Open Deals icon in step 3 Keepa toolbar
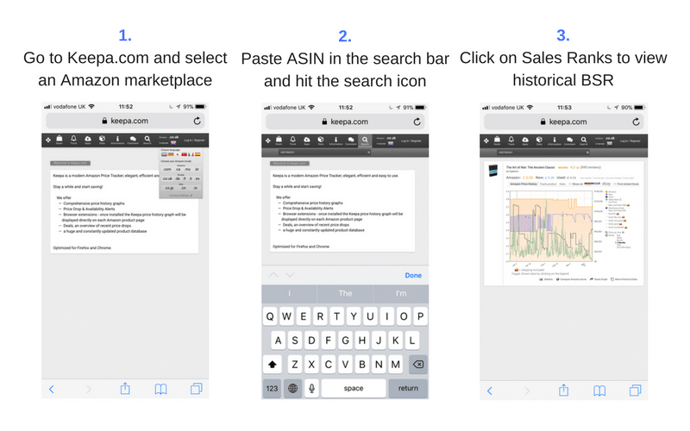This screenshot has height=431, width=690. (497, 141)
